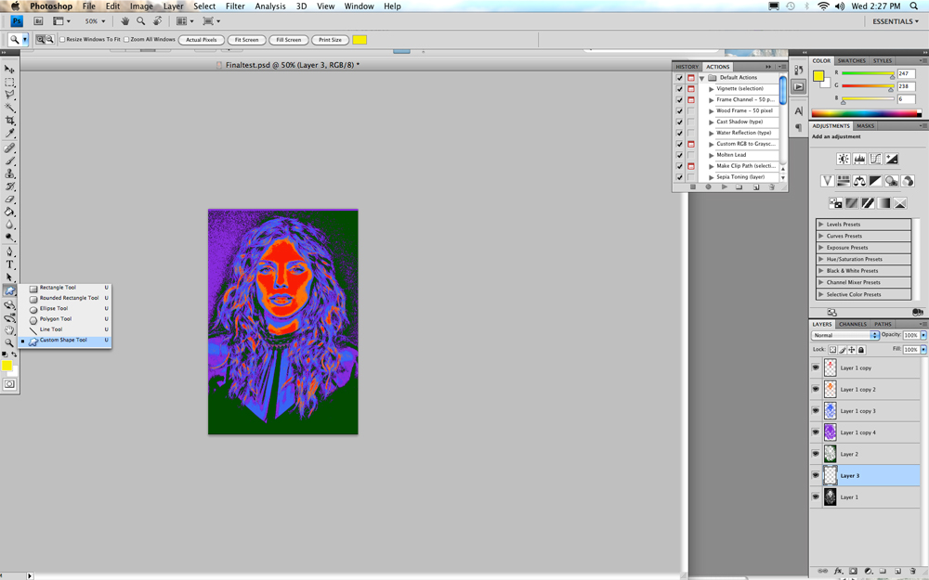Hide Layer 1 copy visibility eye
This screenshot has height=580, width=929.
coord(816,367)
